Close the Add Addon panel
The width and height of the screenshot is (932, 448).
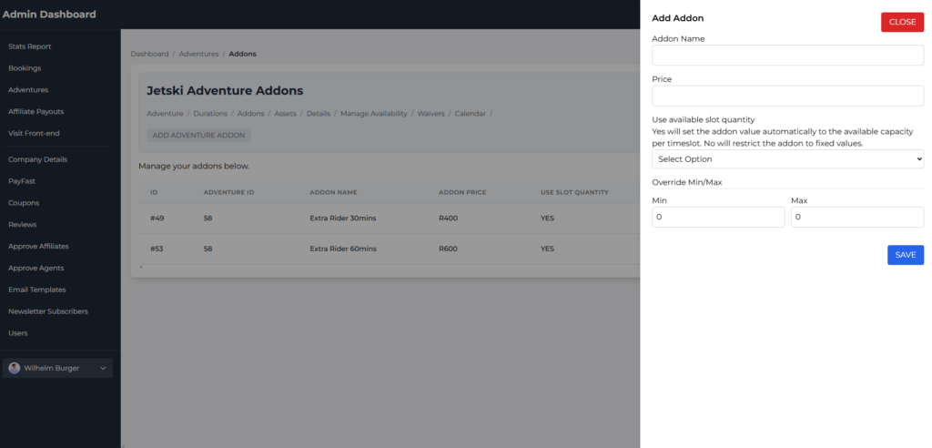click(902, 22)
